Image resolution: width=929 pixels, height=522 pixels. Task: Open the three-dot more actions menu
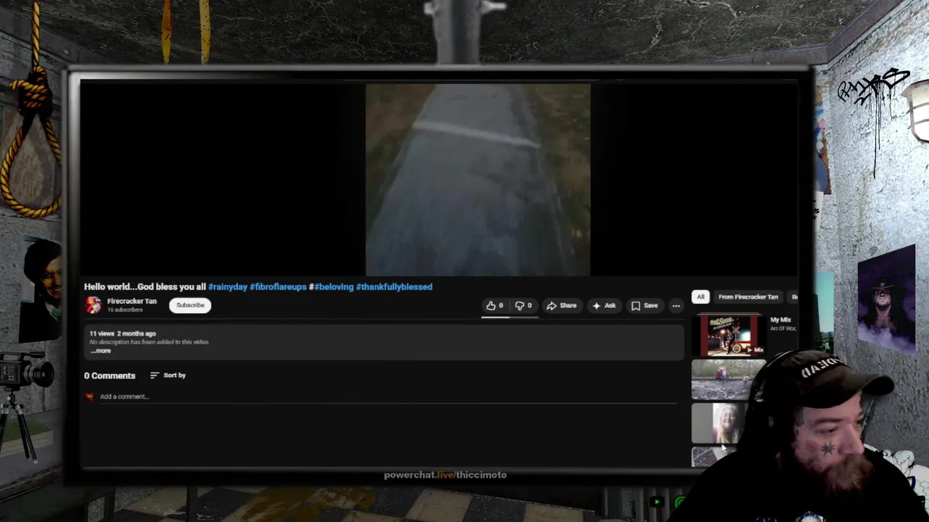(676, 306)
